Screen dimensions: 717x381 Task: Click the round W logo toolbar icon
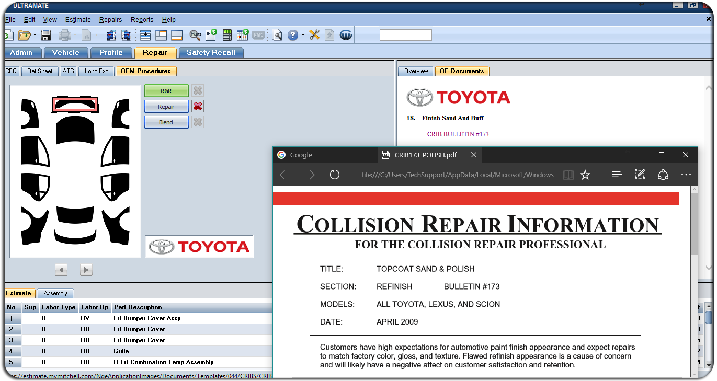tap(346, 36)
